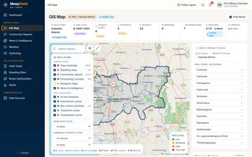Click the back arrow to Western Province
252x157 pixels.
(197, 48)
